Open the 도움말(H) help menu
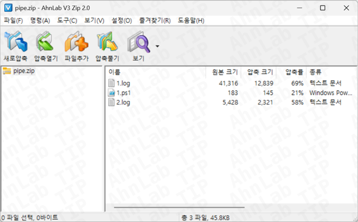Screen dimensions: 358x222 point(191,21)
